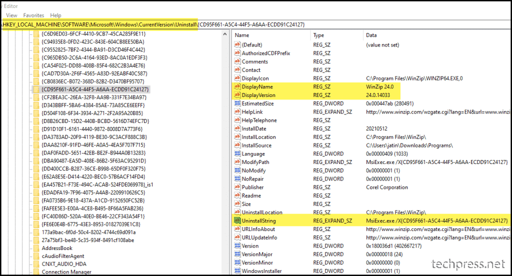Select the Size value name
Image resolution: width=512 pixels, height=276 pixels.
point(246,204)
